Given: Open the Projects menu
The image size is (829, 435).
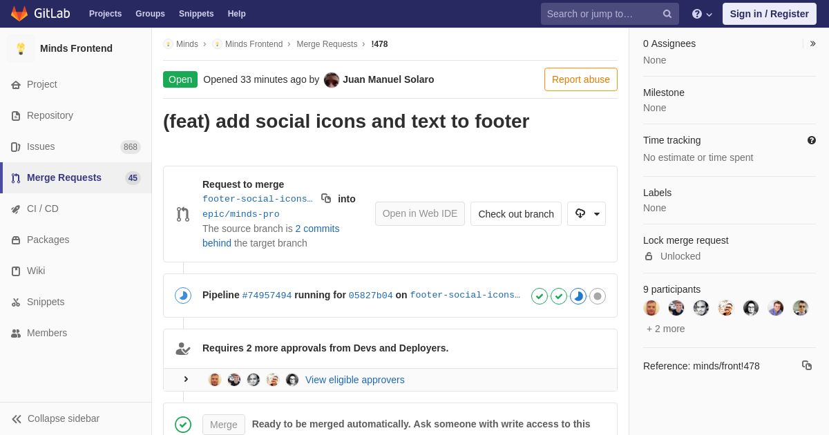Looking at the screenshot, I should (x=105, y=14).
